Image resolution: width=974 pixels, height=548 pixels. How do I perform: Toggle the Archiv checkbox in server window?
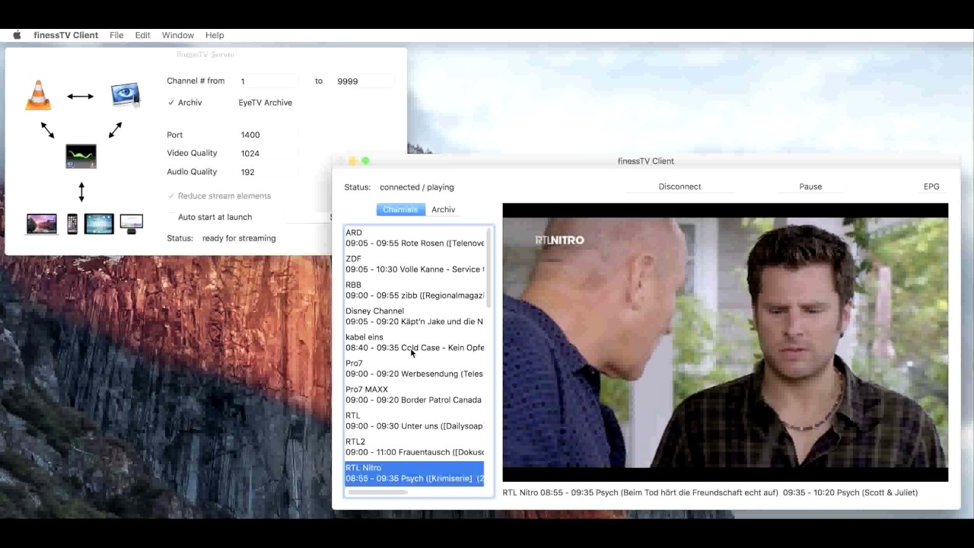coord(171,103)
